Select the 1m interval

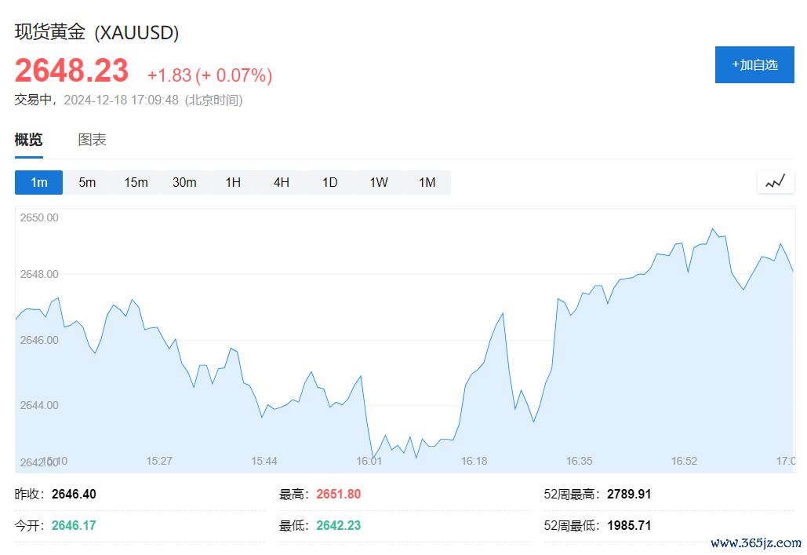[x=39, y=182]
